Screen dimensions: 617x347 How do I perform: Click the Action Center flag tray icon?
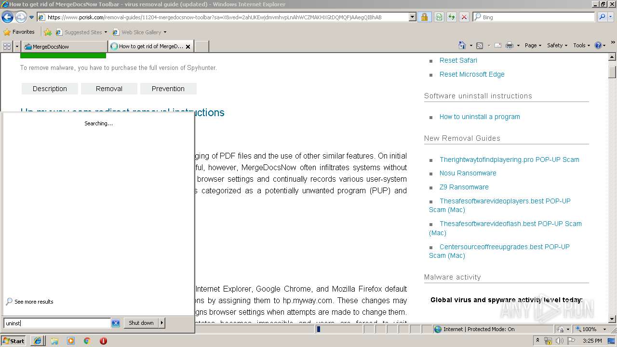(x=571, y=341)
